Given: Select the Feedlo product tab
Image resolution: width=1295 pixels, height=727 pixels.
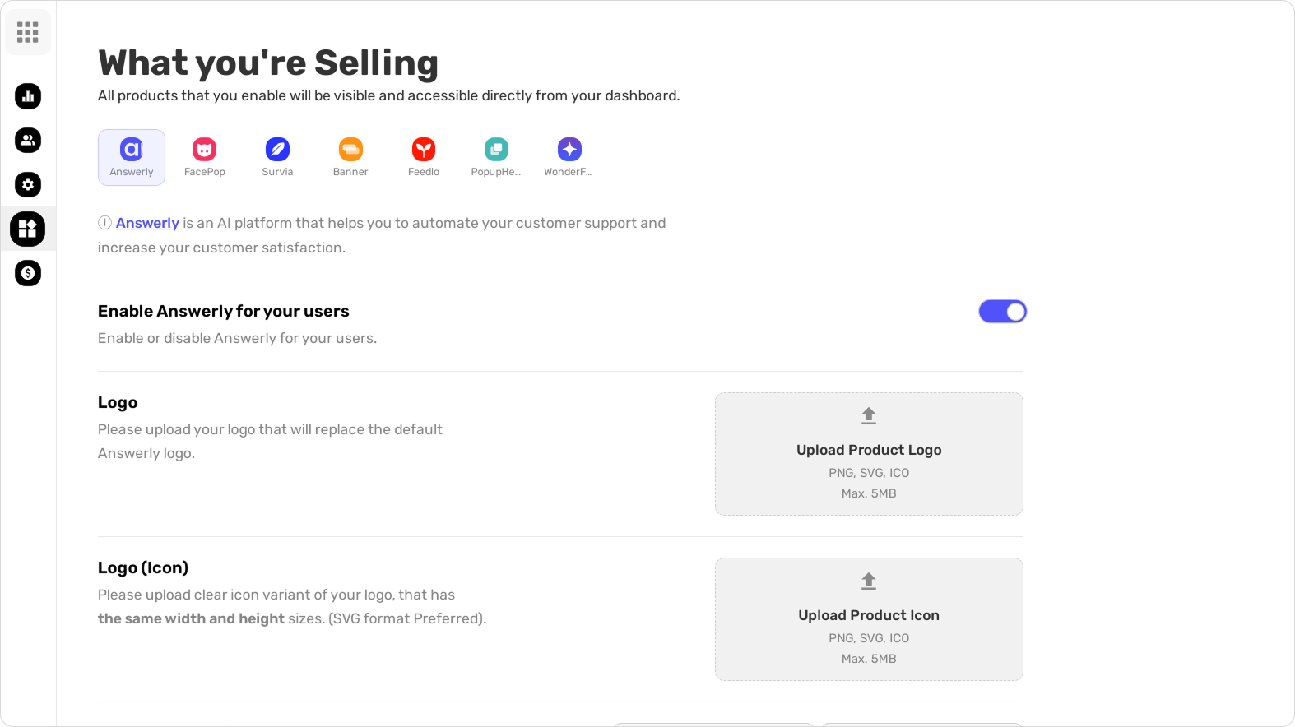Looking at the screenshot, I should (x=424, y=157).
